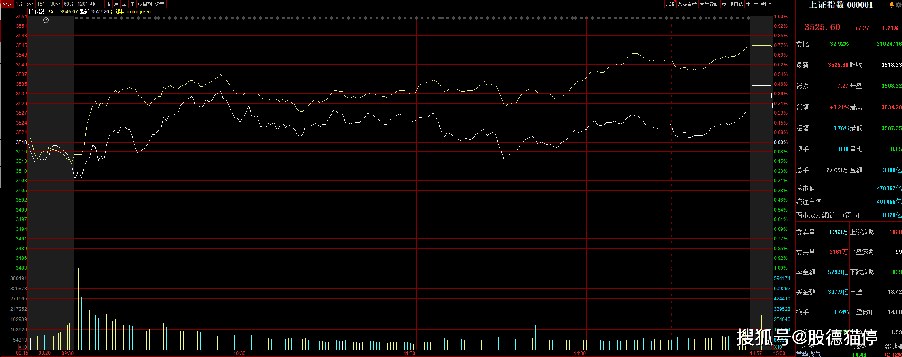Click the plus icon in top toolbar
Viewport: 902px width, 357px height.
coord(748,4)
